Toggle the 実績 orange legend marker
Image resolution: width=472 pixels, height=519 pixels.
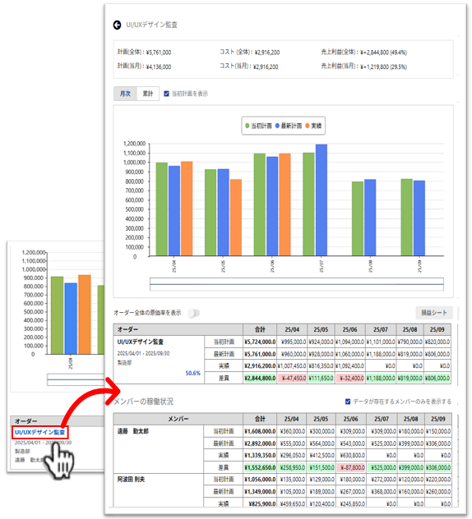308,126
